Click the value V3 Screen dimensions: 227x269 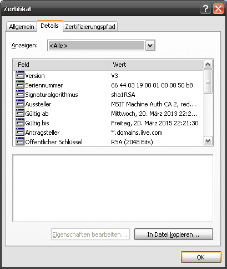[114, 76]
